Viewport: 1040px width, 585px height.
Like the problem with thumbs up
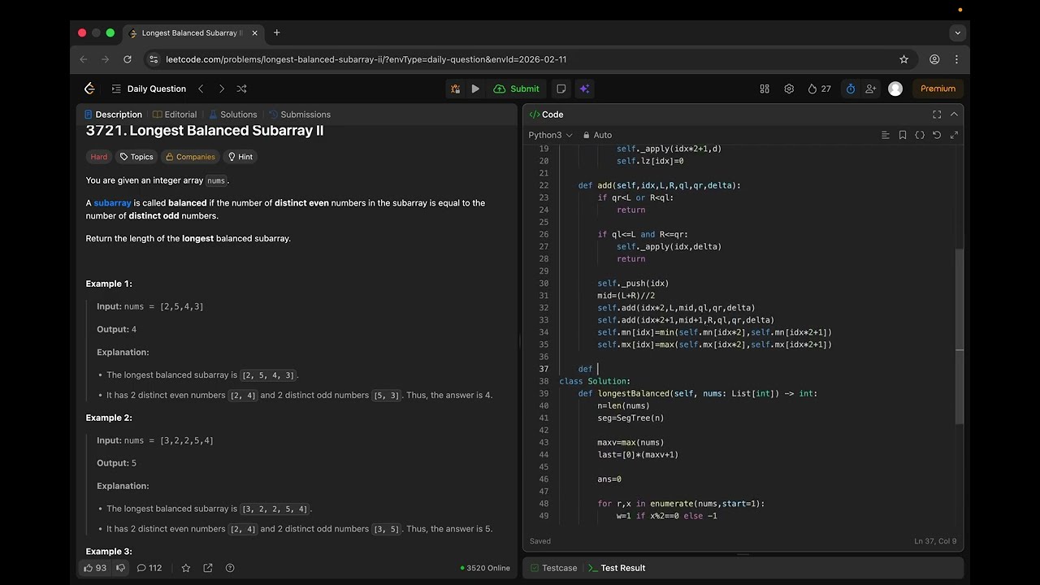[x=95, y=568]
